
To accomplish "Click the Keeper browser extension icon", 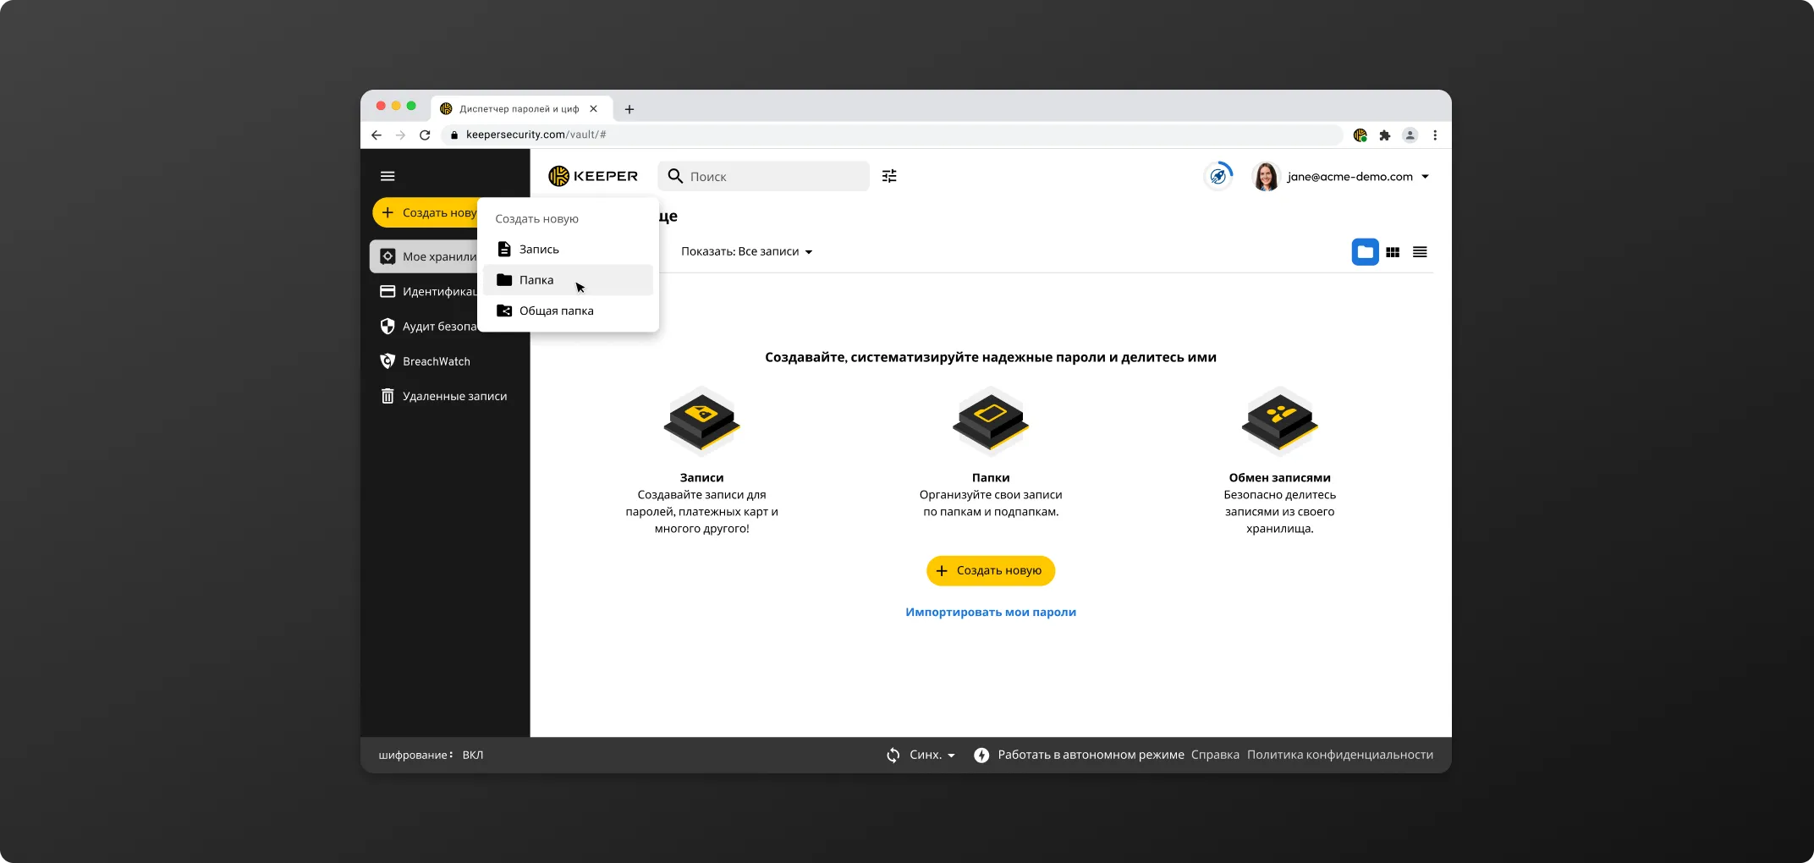I will (1360, 135).
